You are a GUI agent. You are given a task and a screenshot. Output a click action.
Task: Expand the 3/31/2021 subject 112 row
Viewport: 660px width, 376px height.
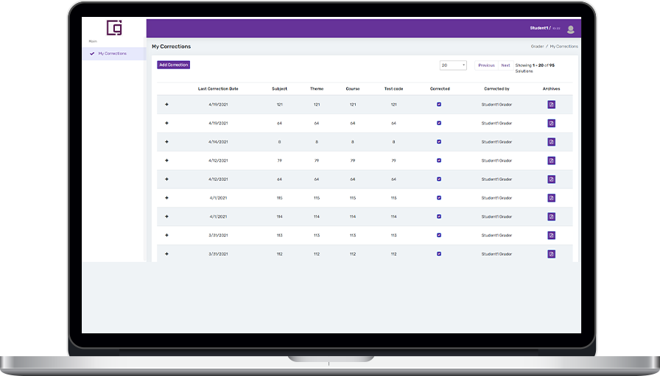pos(166,254)
